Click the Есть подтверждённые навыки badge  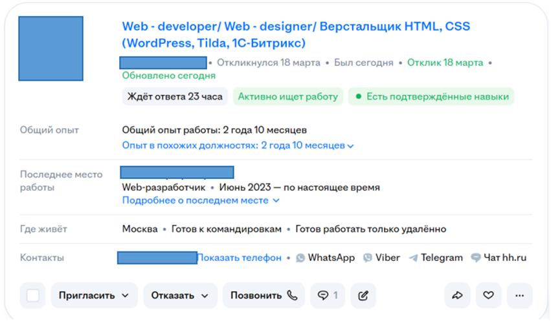(x=431, y=96)
